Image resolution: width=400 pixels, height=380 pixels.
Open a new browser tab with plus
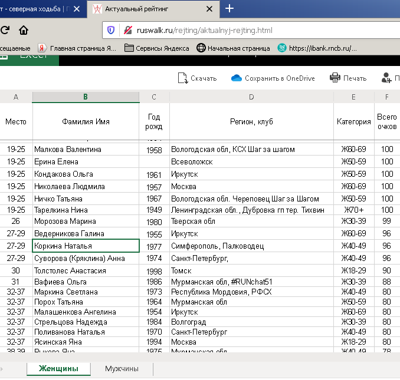point(229,9)
